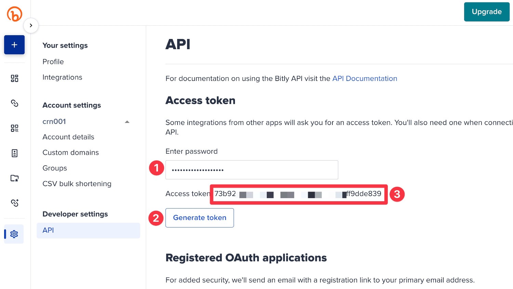This screenshot has height=289, width=513.
Task: Open Account details settings
Action: (x=68, y=137)
